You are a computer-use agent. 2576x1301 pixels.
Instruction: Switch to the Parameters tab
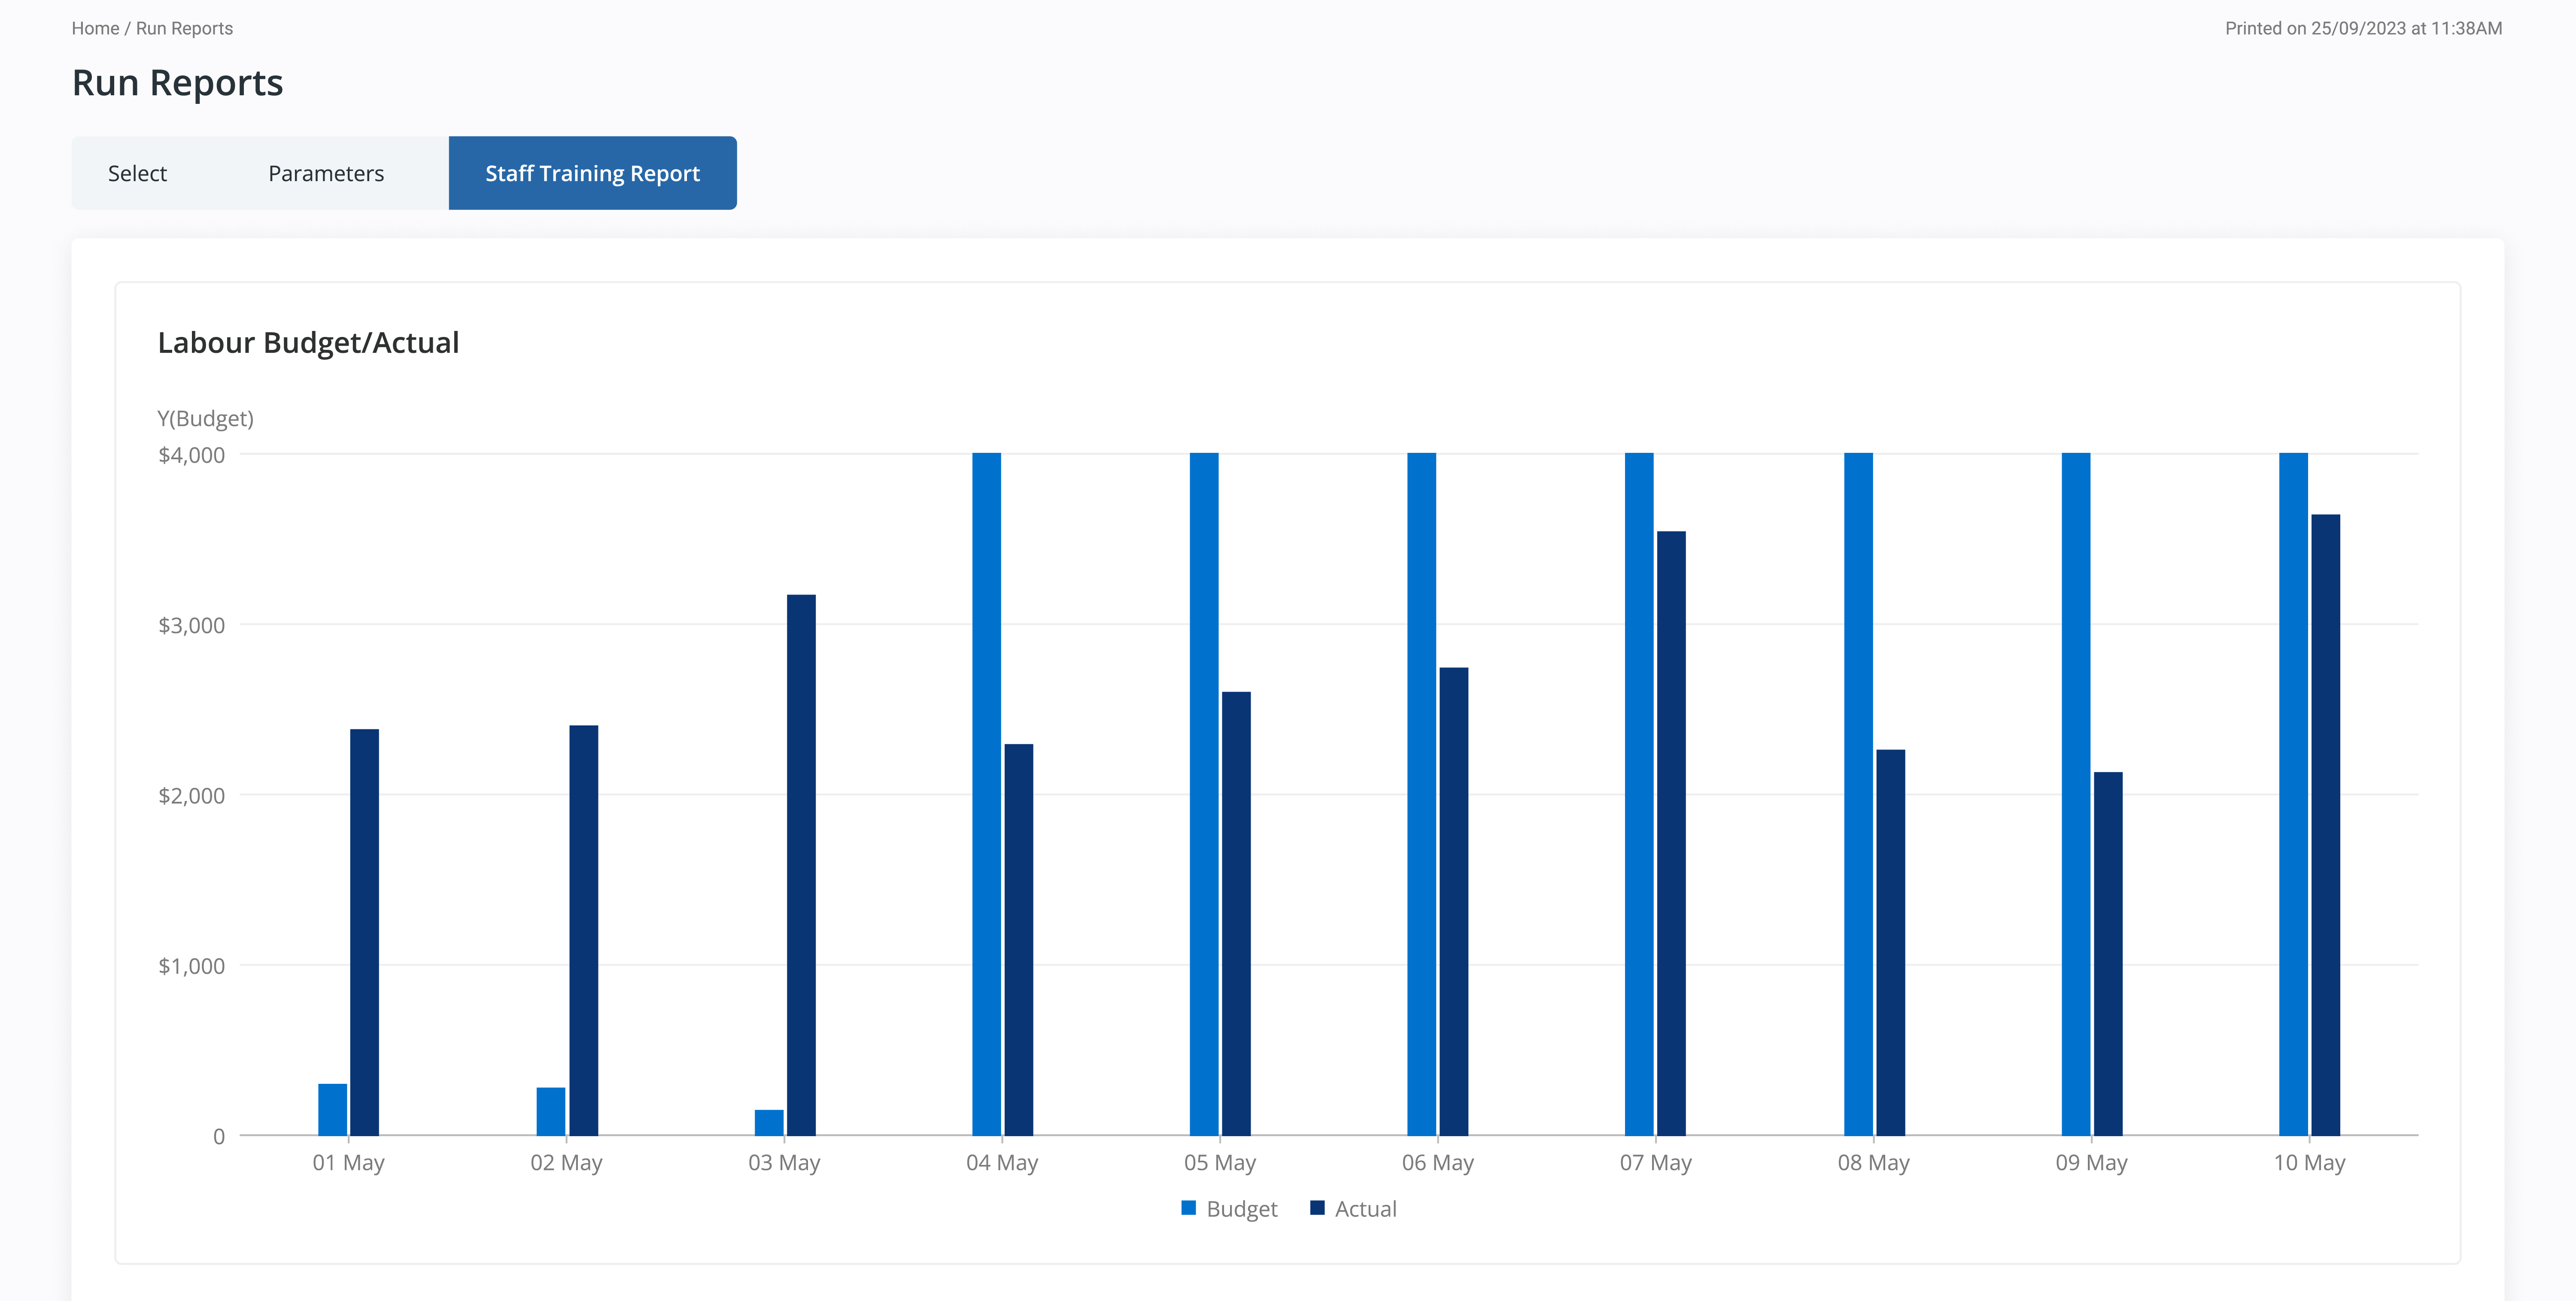326,173
